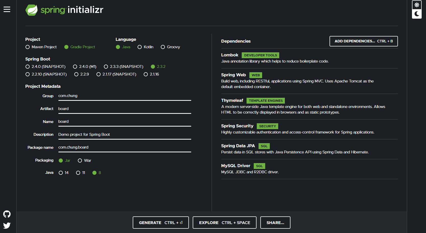Select the Spring Data JPA dependency entry
Image resolution: width=426 pixels, height=233 pixels.
click(x=309, y=149)
